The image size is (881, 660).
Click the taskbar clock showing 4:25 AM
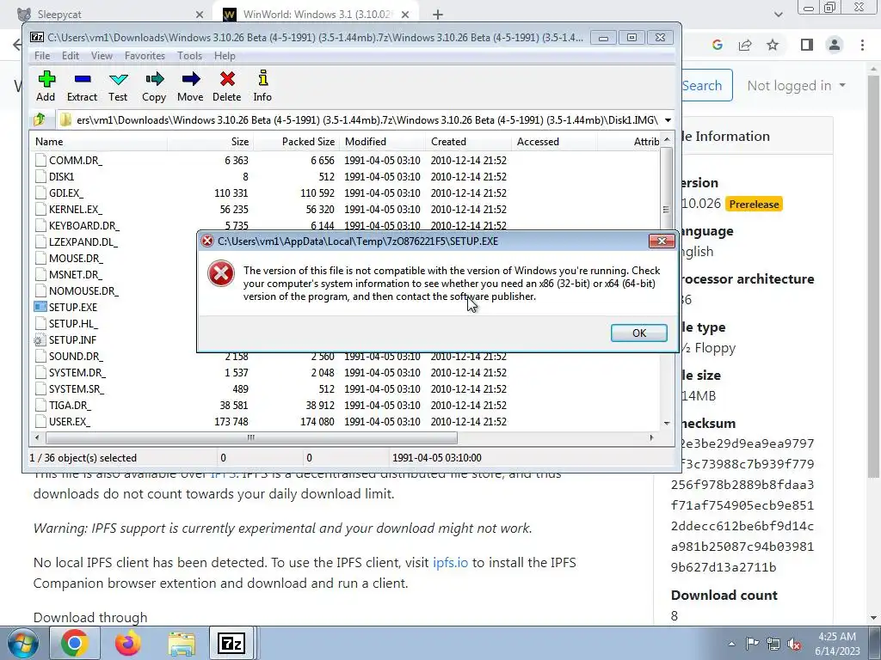[837, 644]
